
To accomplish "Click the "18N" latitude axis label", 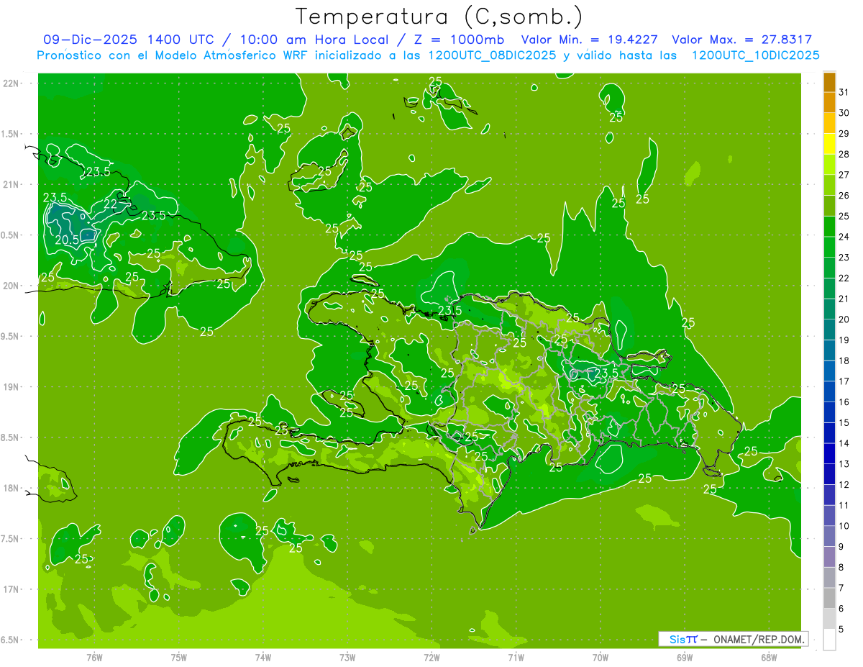I will coord(11,489).
